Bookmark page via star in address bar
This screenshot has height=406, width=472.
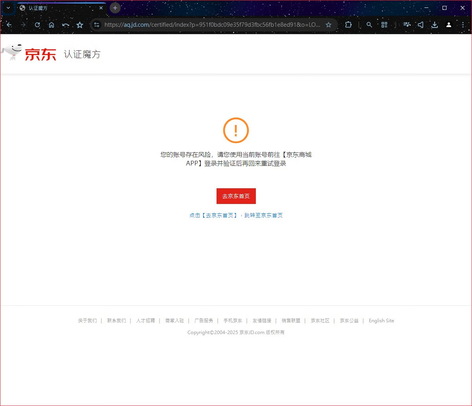click(329, 25)
